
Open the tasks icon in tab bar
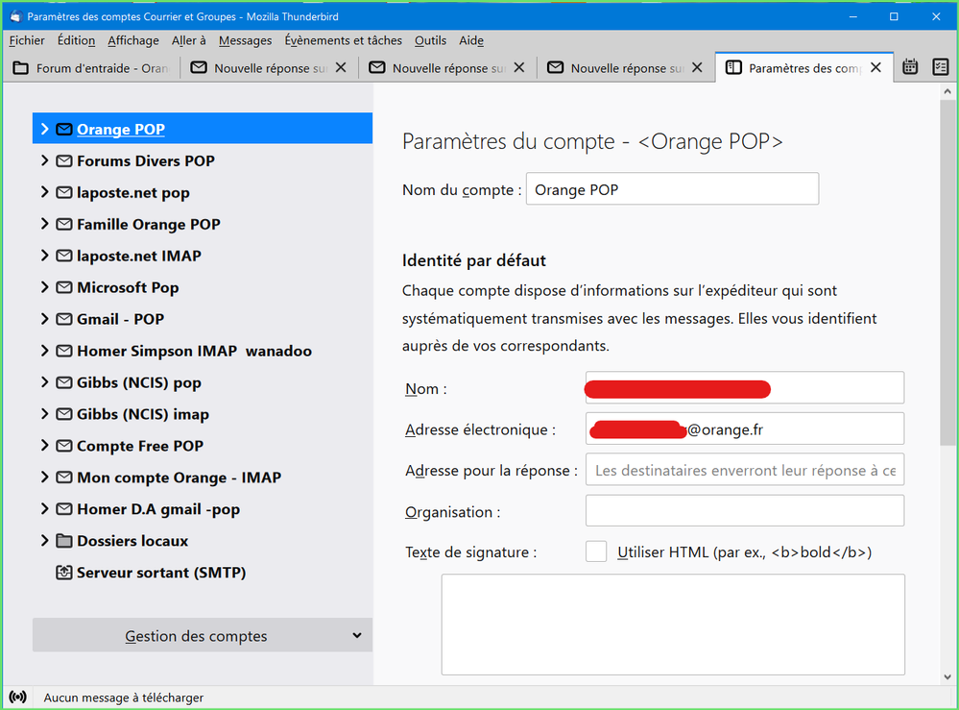(941, 66)
